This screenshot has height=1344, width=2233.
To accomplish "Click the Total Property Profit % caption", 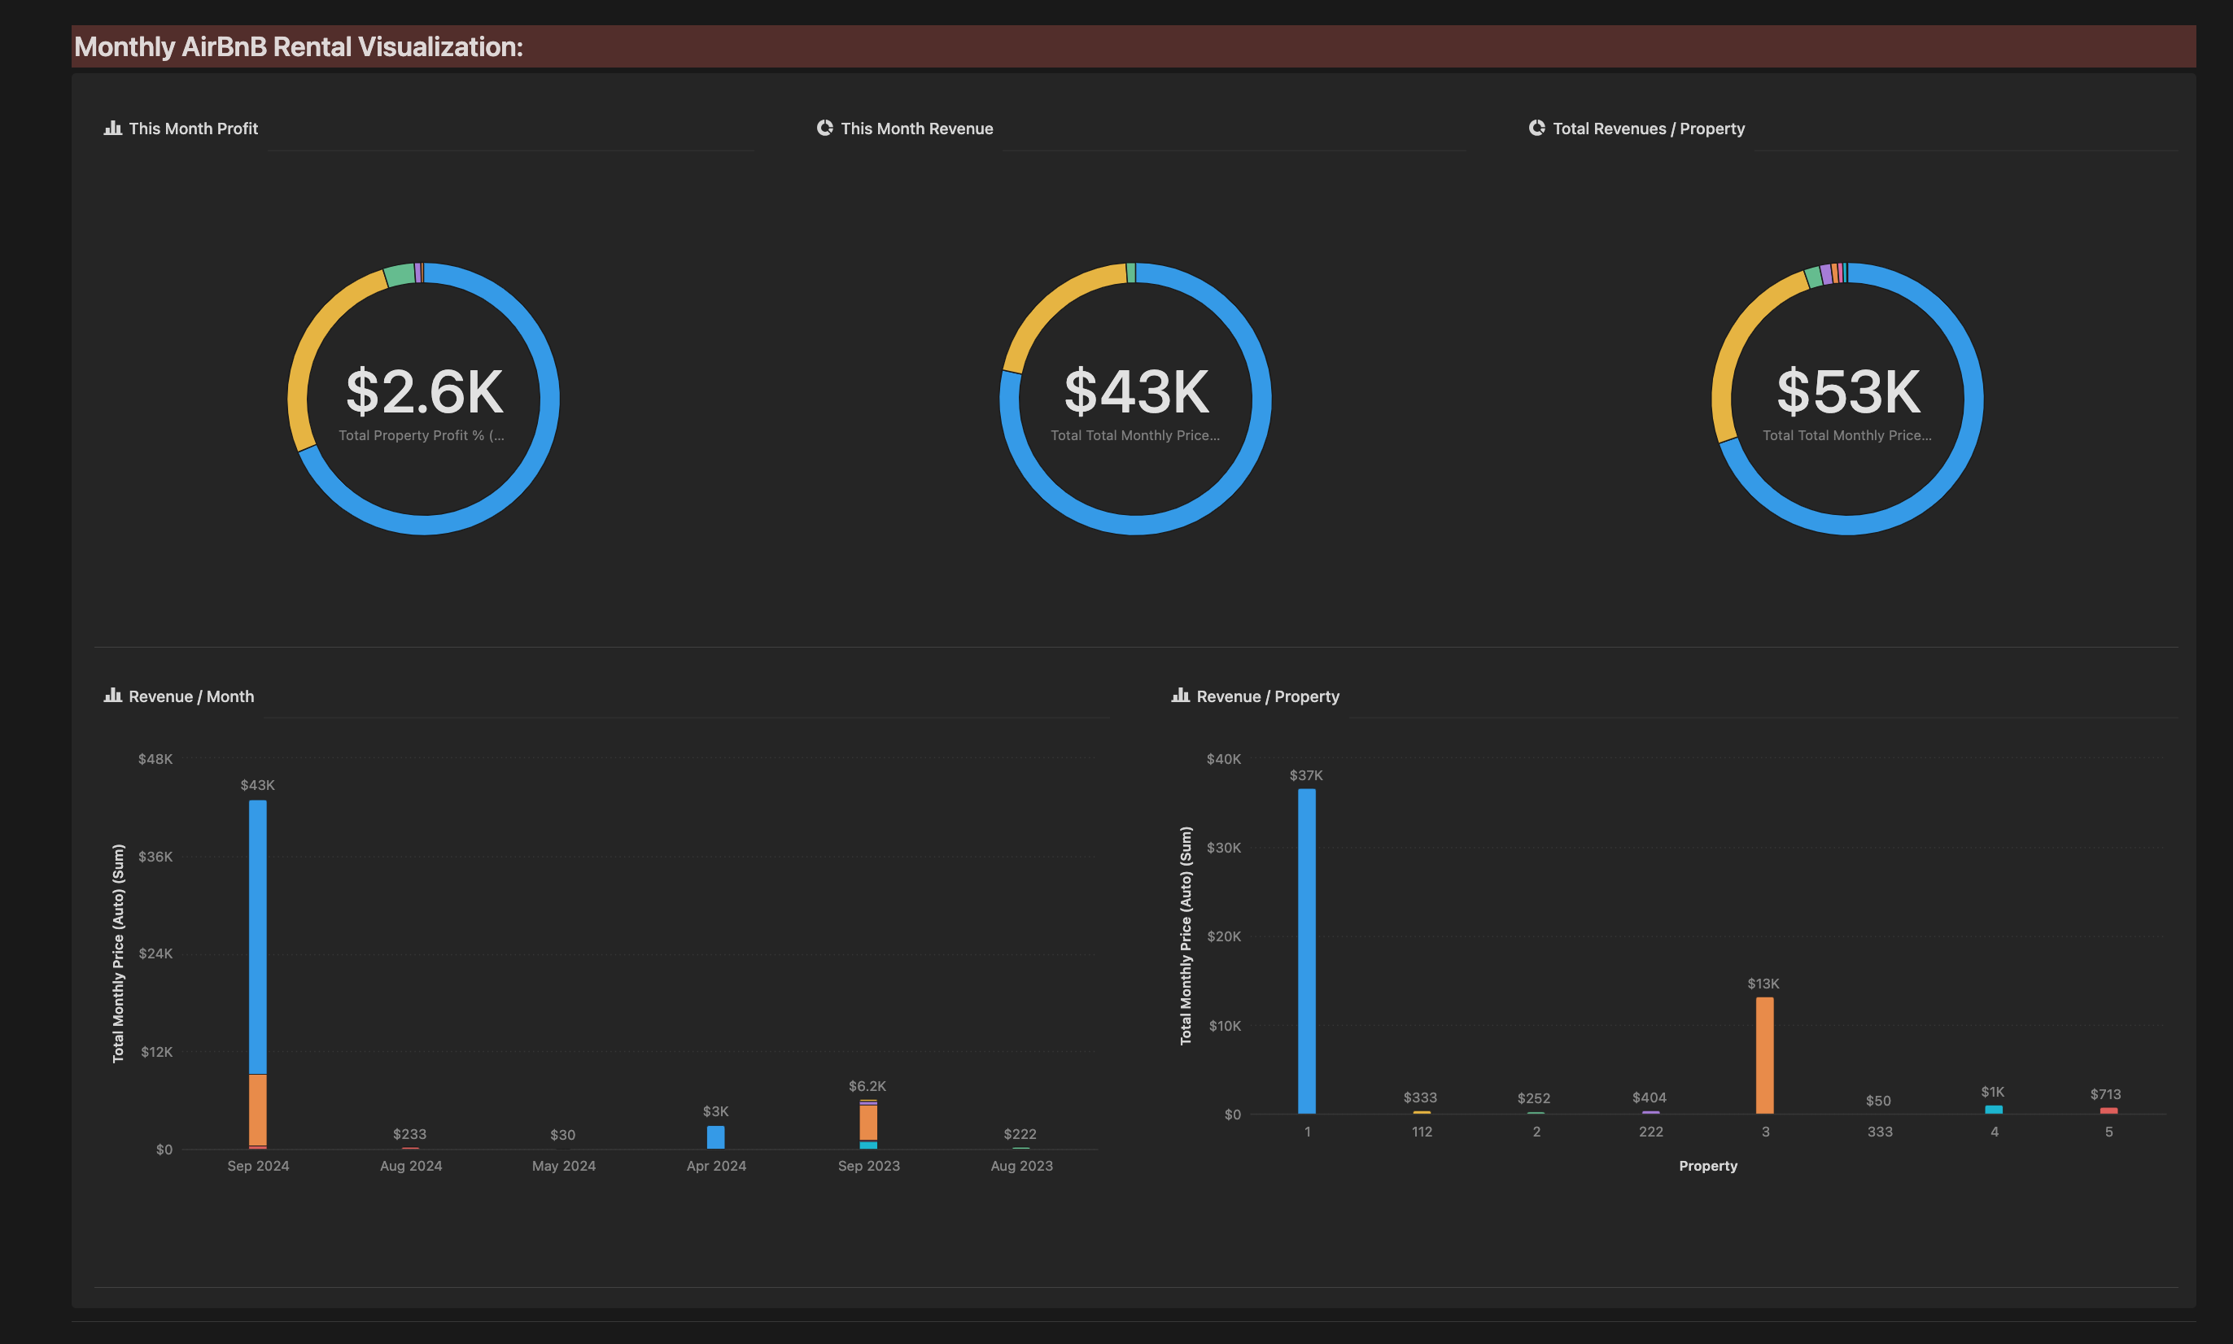I will click(422, 435).
